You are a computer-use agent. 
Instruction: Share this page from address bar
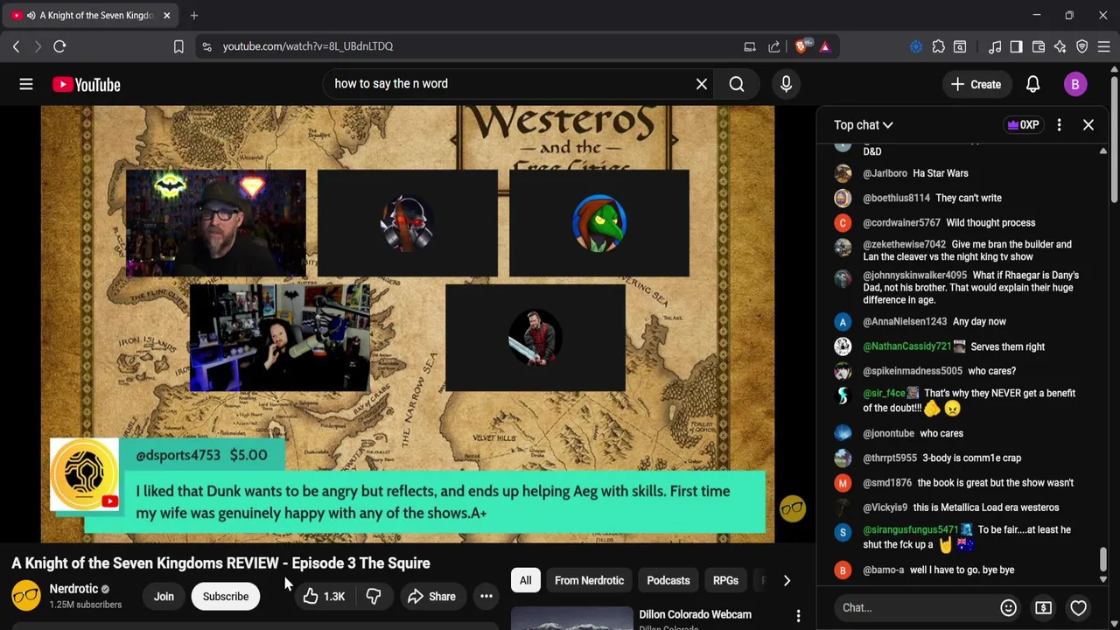(x=774, y=46)
